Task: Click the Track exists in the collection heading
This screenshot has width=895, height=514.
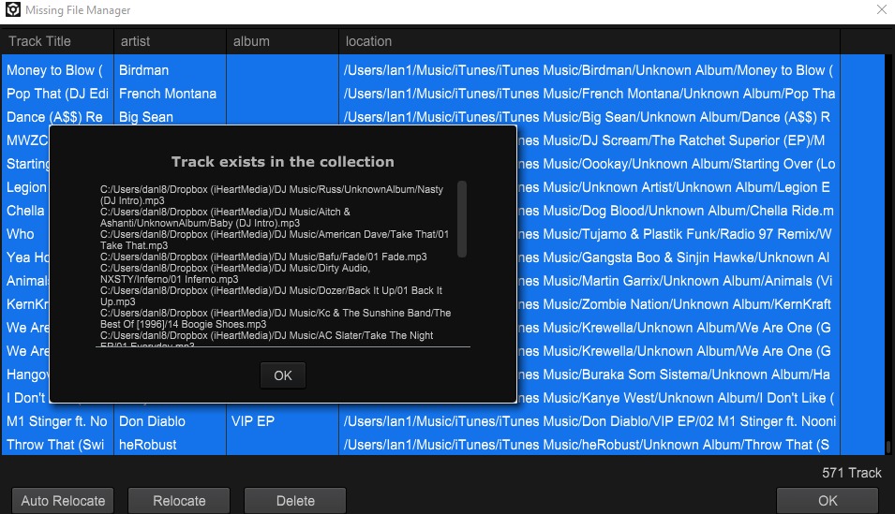Action: tap(282, 161)
